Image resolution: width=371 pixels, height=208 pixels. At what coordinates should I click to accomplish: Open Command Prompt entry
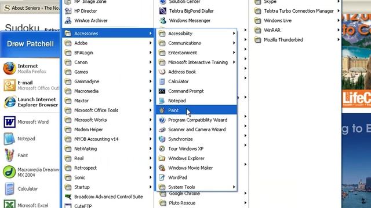[x=197, y=91]
